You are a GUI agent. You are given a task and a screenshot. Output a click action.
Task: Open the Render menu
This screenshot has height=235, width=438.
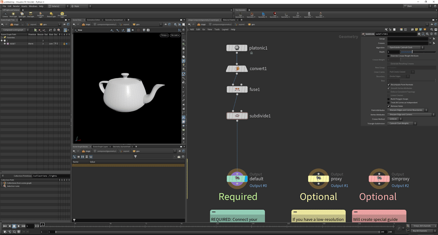pyautogui.click(x=16, y=6)
